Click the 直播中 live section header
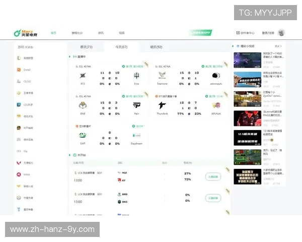 point(82,56)
